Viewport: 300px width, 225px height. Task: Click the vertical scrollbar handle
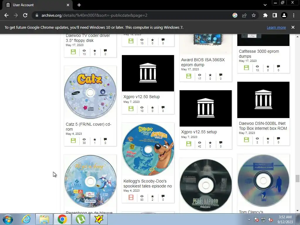tap(297, 179)
